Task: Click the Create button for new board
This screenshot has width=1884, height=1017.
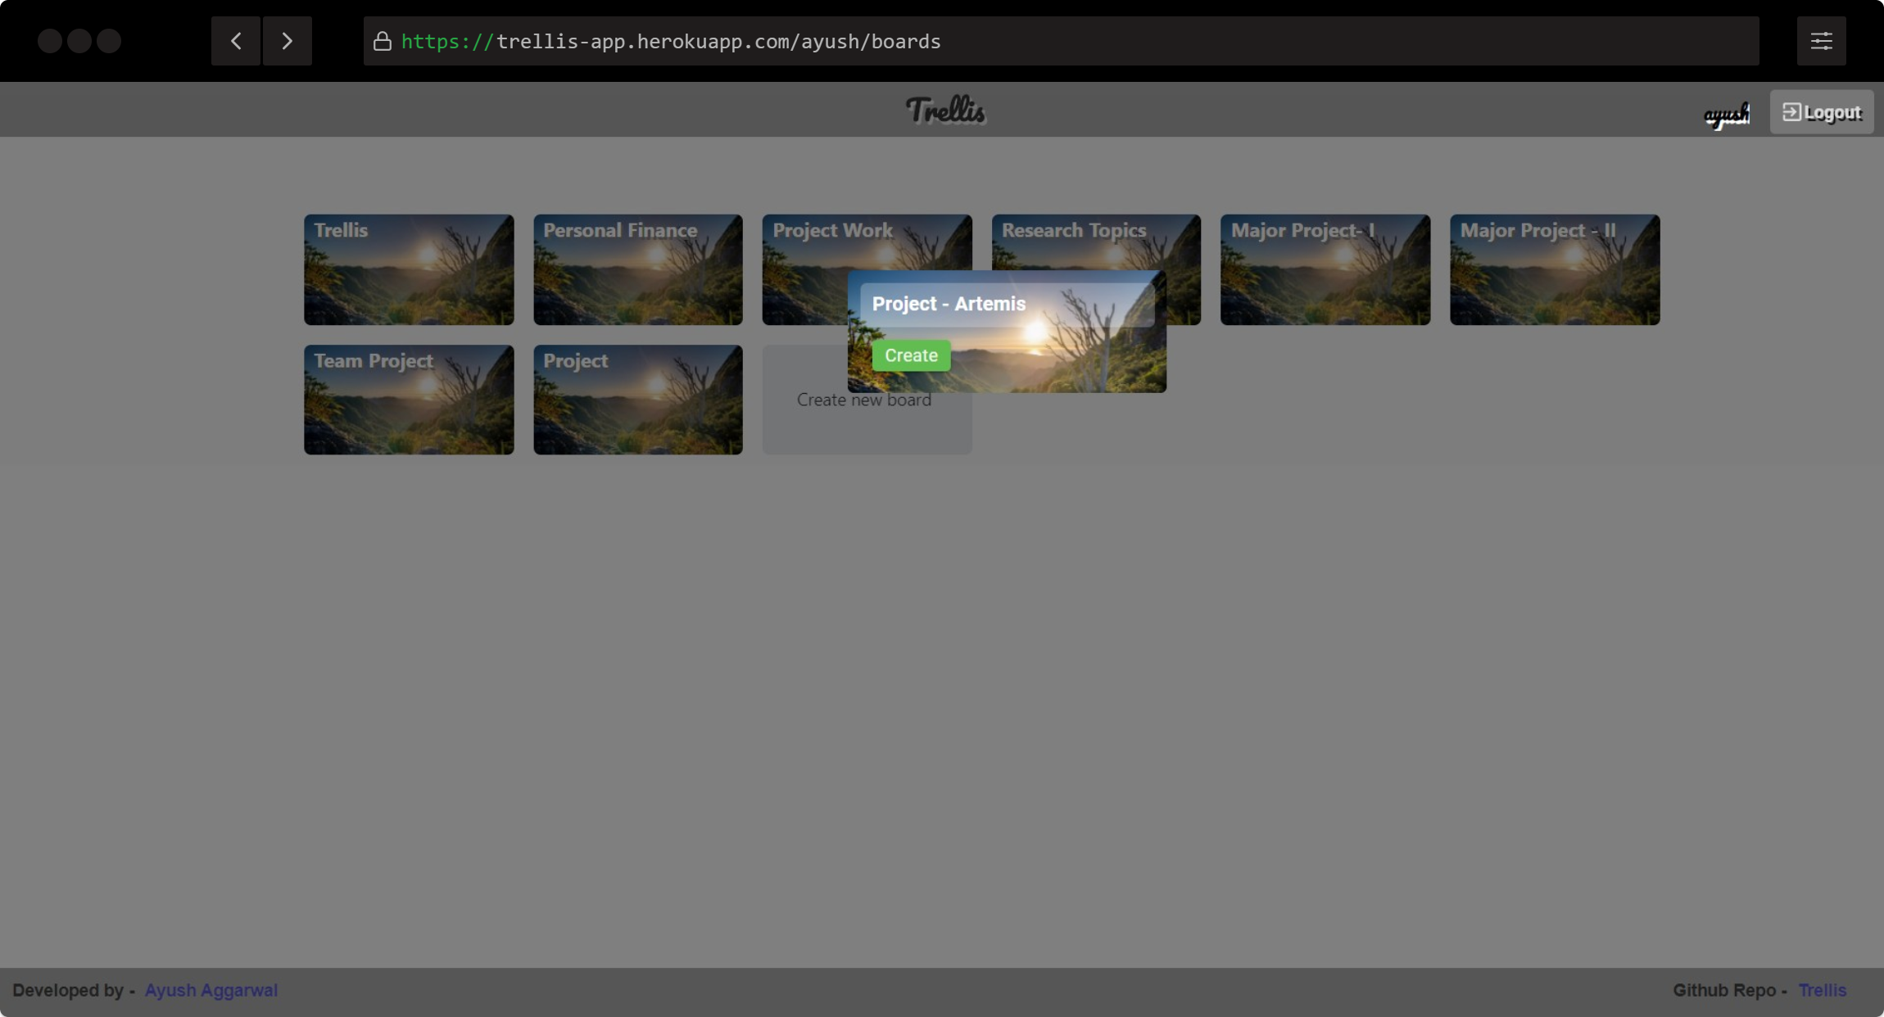Action: click(912, 355)
